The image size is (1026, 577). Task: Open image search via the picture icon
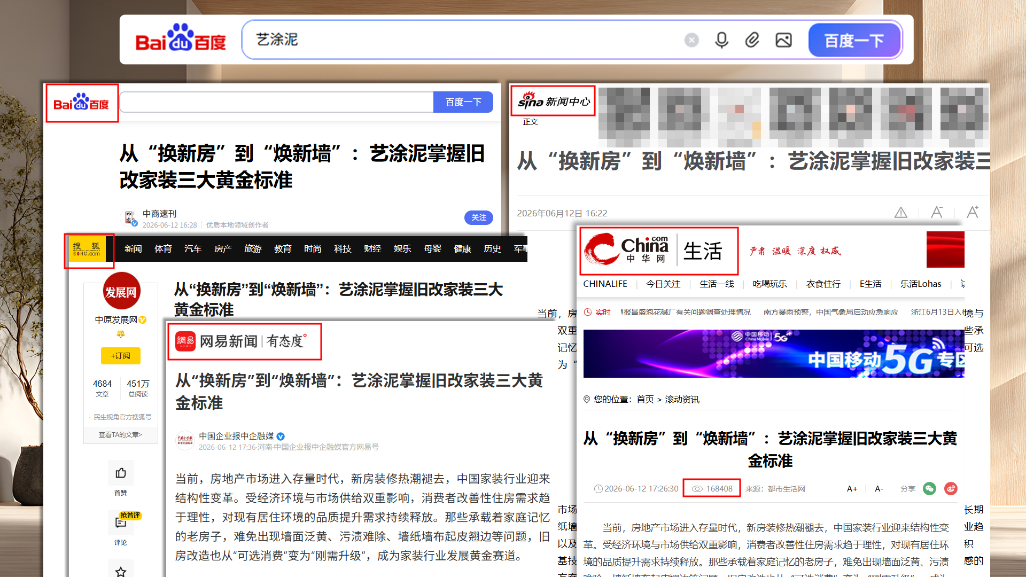(783, 40)
